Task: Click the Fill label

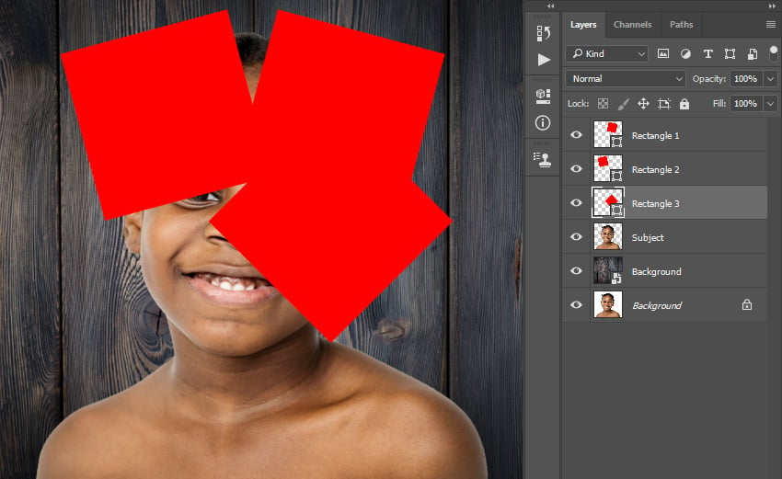Action: pos(719,104)
